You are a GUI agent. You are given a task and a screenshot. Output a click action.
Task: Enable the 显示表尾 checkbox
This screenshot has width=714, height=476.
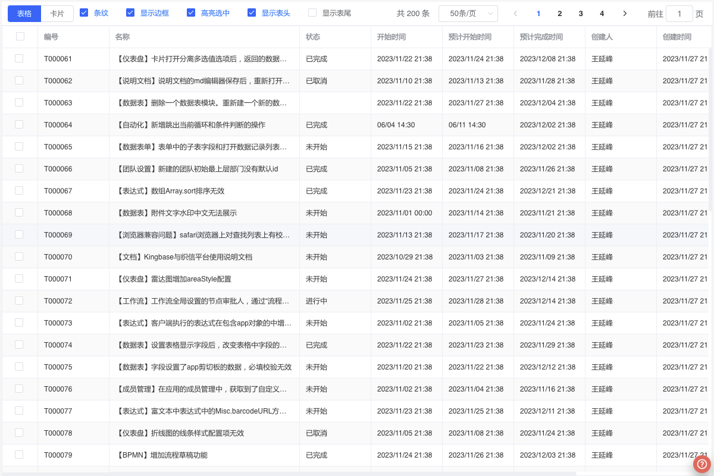(x=312, y=12)
